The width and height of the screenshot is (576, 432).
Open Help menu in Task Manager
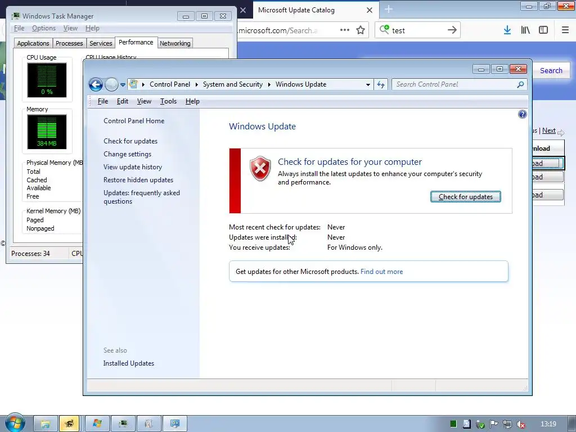click(x=92, y=28)
